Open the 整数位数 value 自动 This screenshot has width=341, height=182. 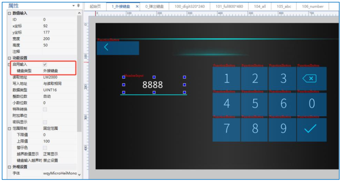point(47,96)
